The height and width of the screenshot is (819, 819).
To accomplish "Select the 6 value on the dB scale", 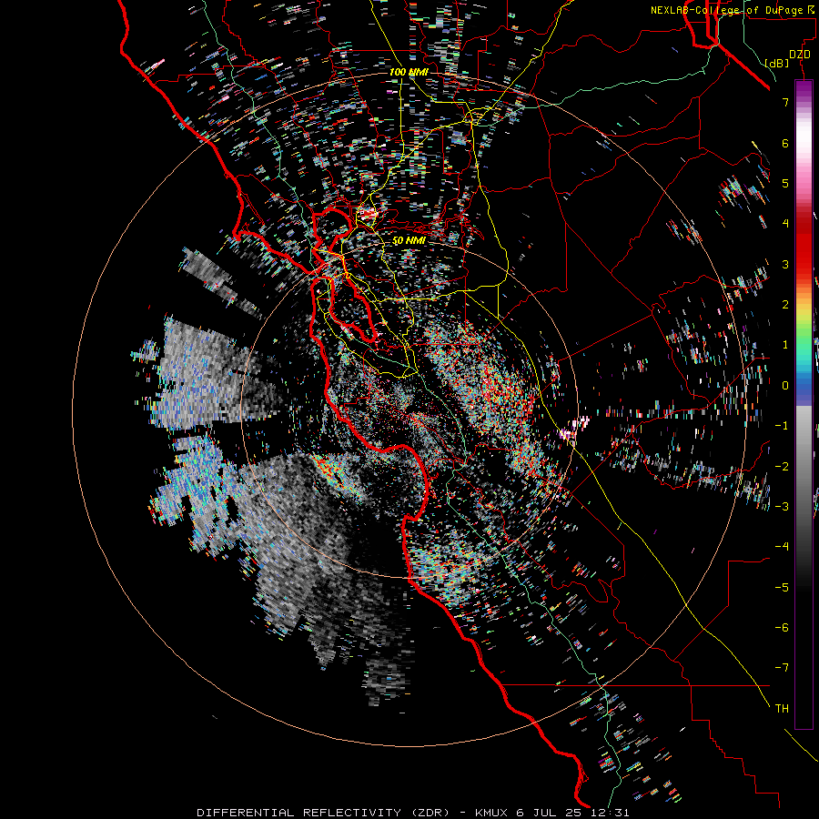I will (785, 143).
